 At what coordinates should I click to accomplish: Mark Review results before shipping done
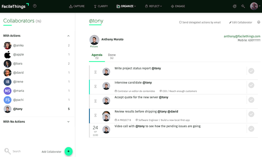point(251,114)
